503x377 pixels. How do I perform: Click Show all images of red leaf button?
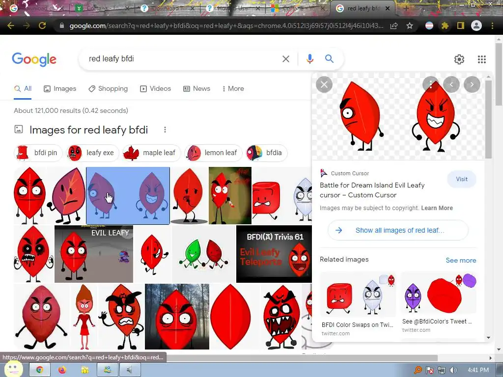point(398,230)
